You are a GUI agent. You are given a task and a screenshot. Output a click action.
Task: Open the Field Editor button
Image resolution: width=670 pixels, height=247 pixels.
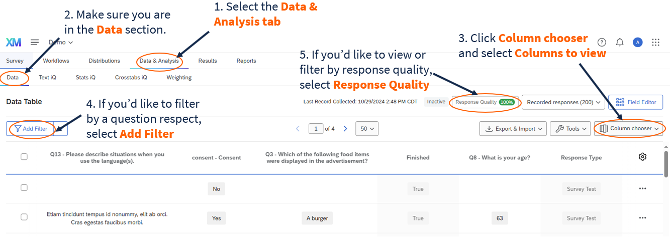(635, 102)
